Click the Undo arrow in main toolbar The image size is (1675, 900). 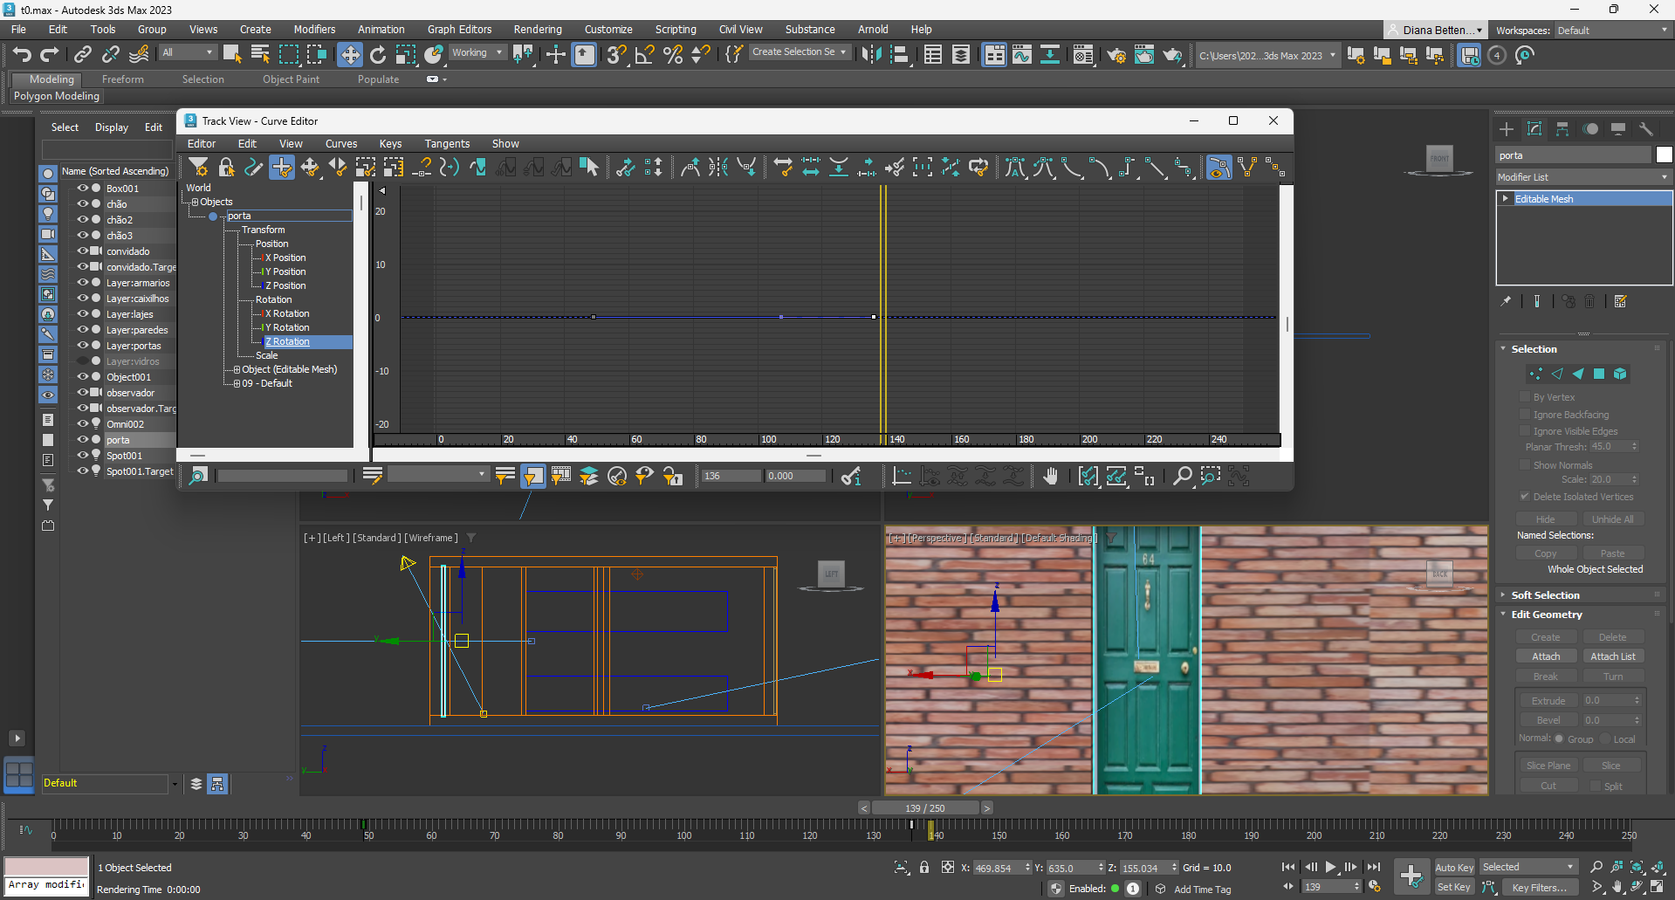(22, 55)
